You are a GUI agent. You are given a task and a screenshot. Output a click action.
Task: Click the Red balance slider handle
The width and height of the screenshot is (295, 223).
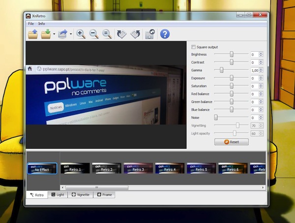(x=232, y=94)
